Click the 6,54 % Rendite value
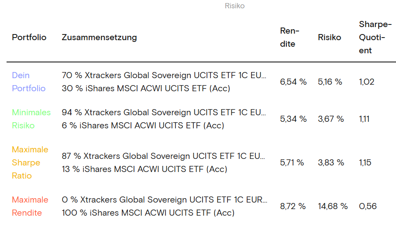 click(293, 82)
